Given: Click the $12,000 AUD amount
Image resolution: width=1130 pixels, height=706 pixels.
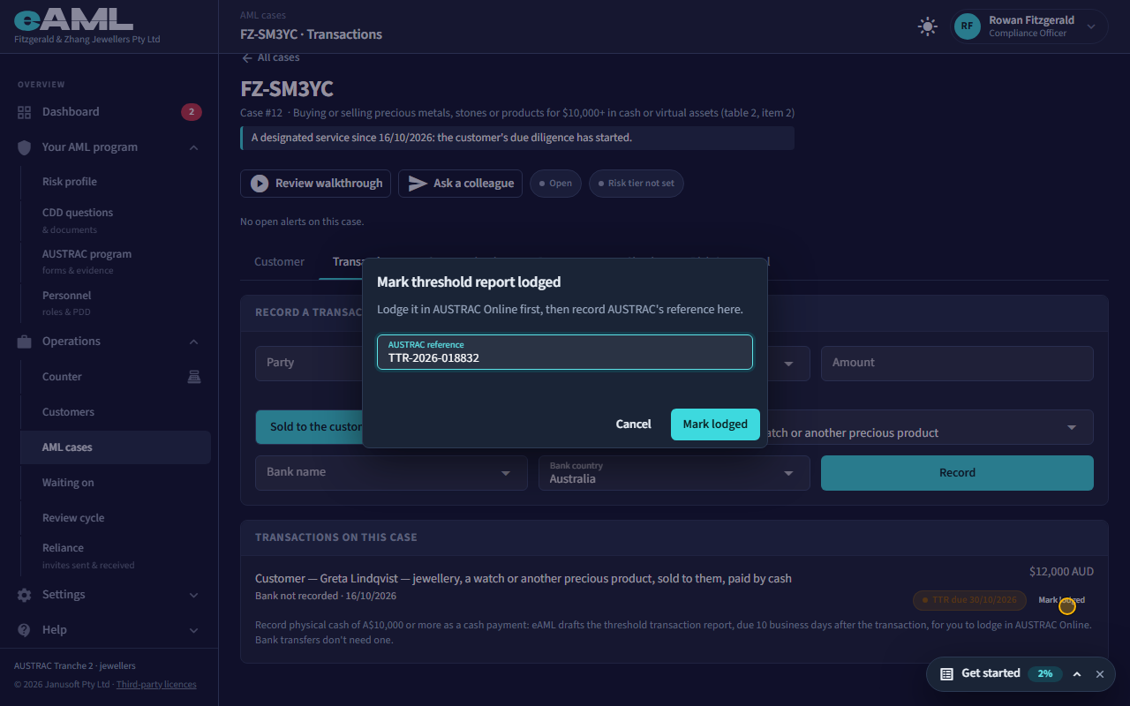Looking at the screenshot, I should pos(1062,571).
